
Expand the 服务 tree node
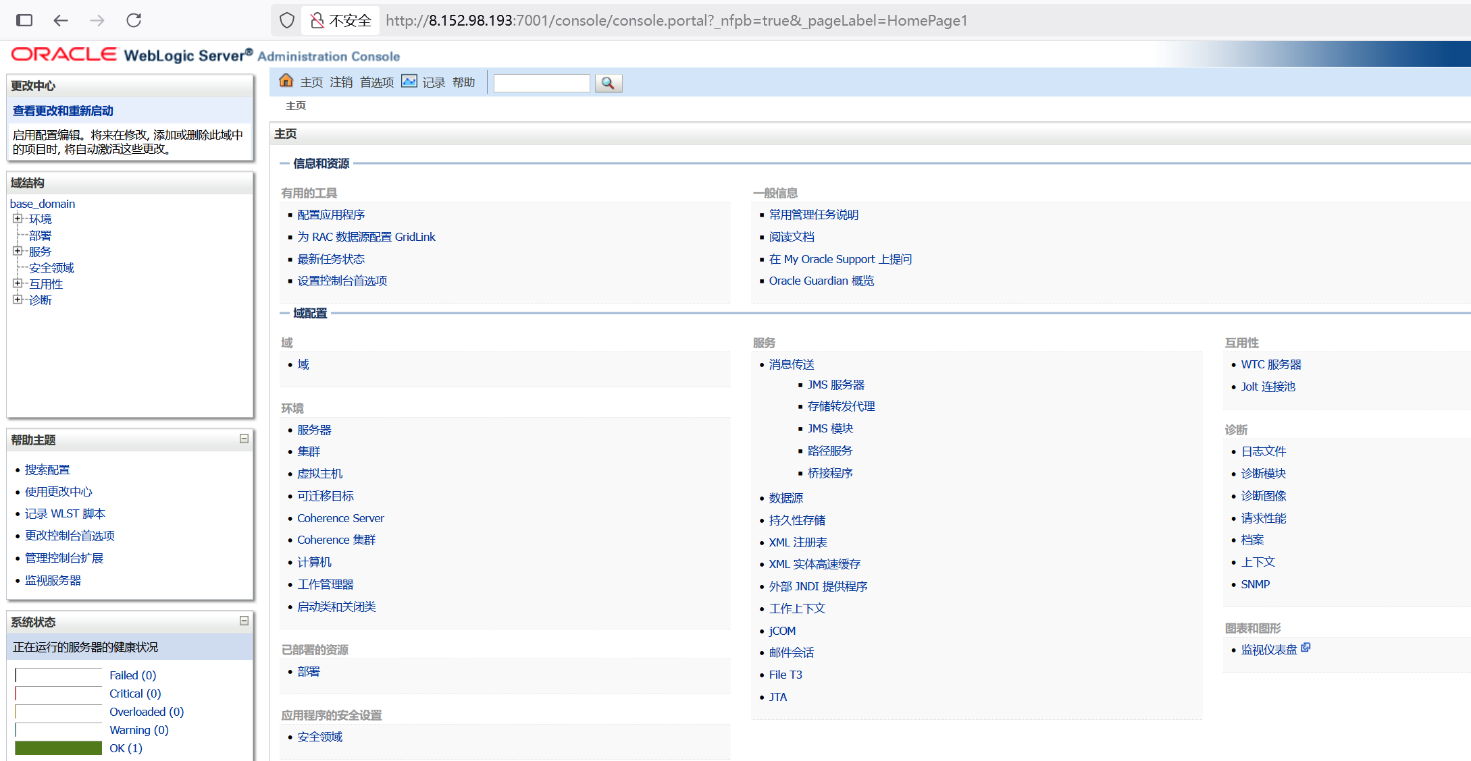pos(18,251)
